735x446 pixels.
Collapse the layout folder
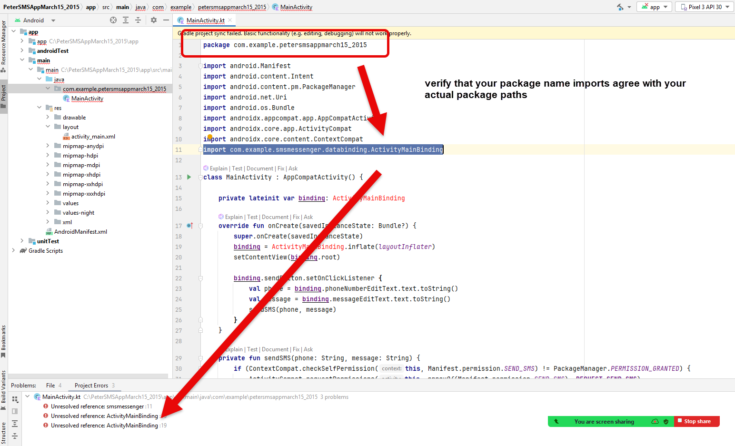click(48, 127)
